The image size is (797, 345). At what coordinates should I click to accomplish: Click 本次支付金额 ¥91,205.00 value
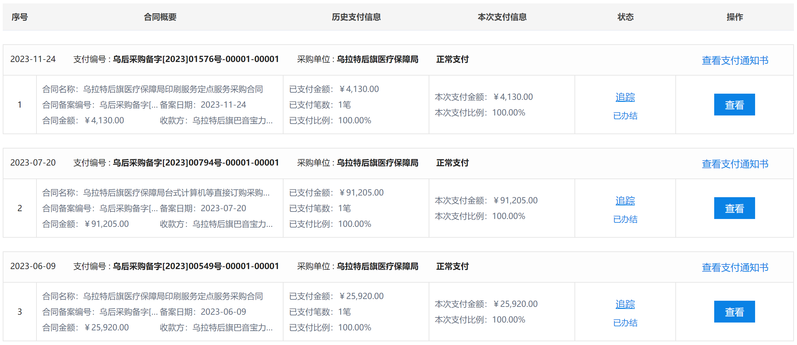(x=515, y=201)
